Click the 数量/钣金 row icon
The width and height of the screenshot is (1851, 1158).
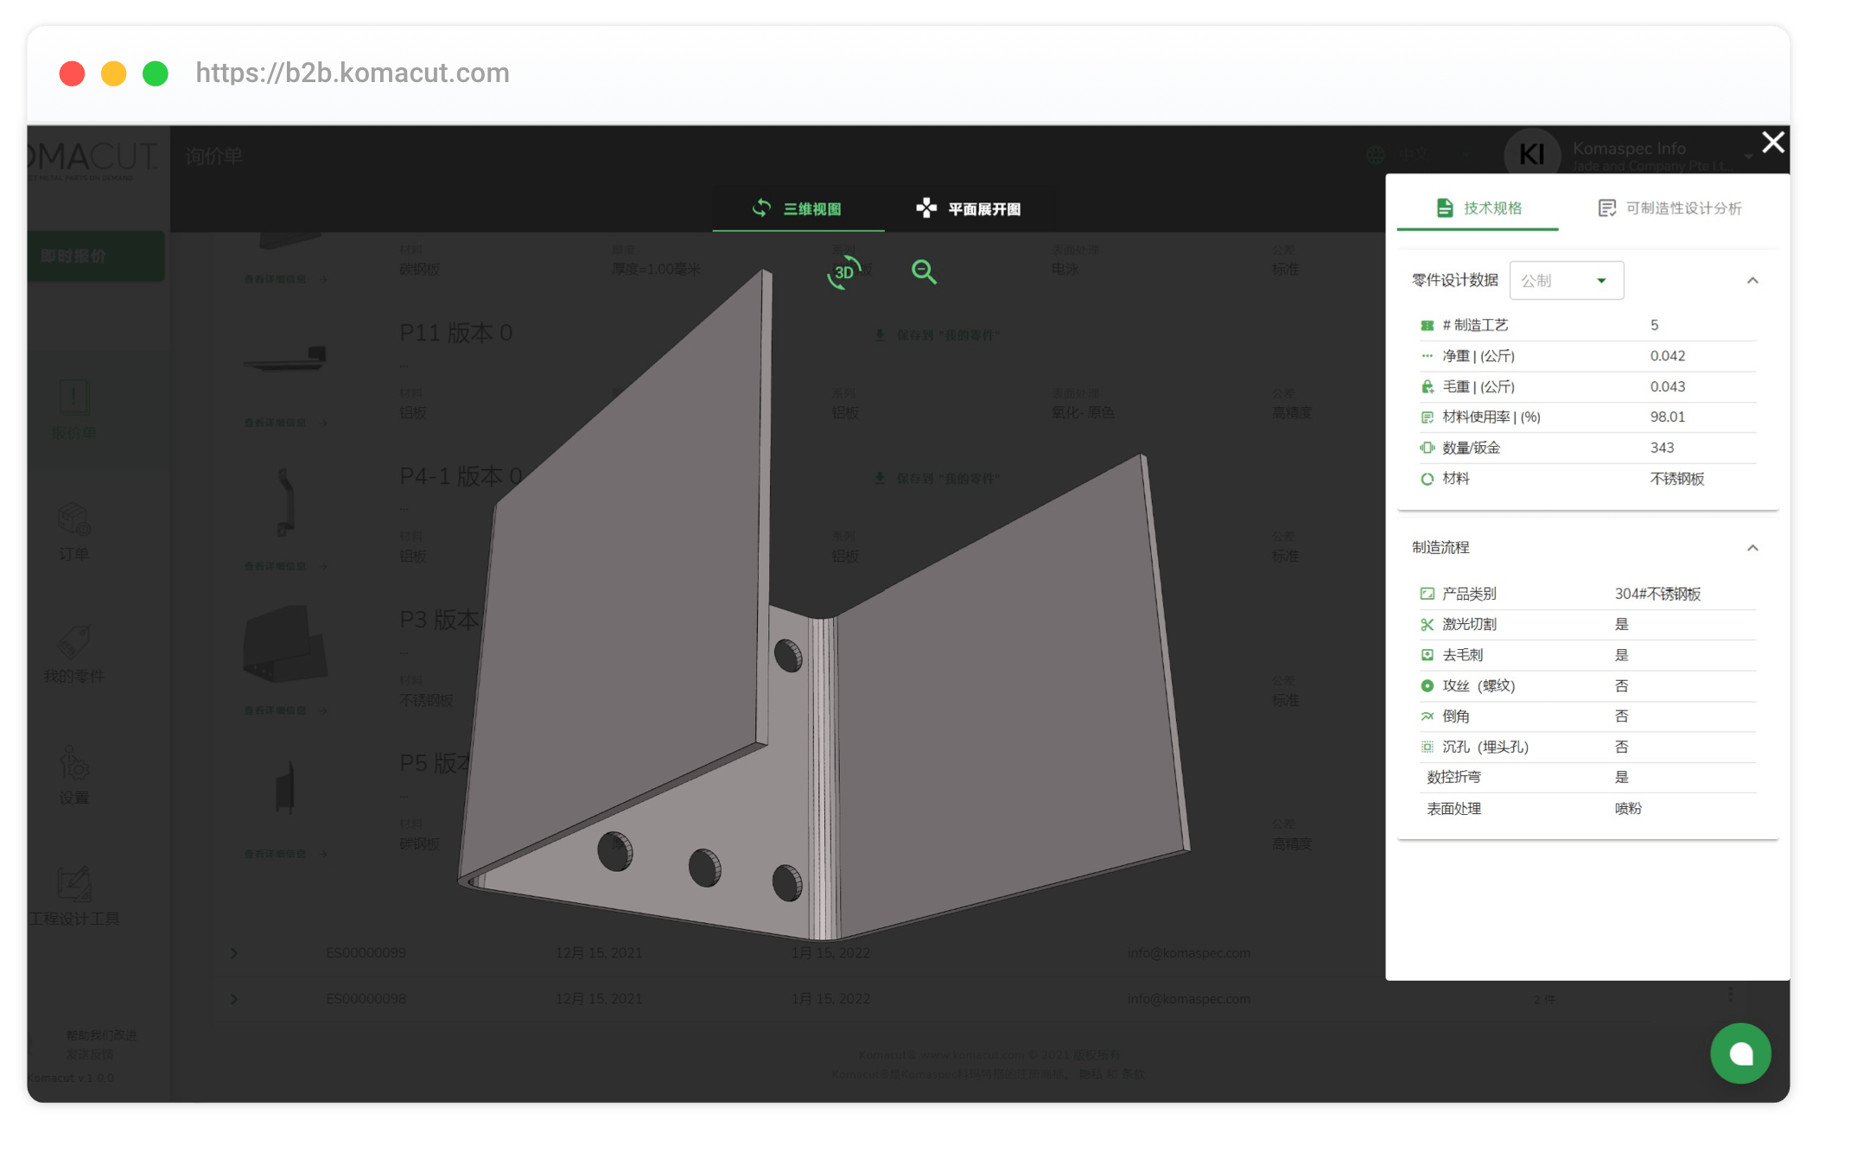[x=1427, y=448]
